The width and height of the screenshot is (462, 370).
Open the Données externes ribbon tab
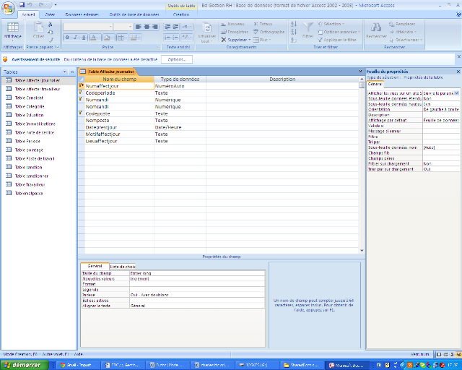pos(83,14)
